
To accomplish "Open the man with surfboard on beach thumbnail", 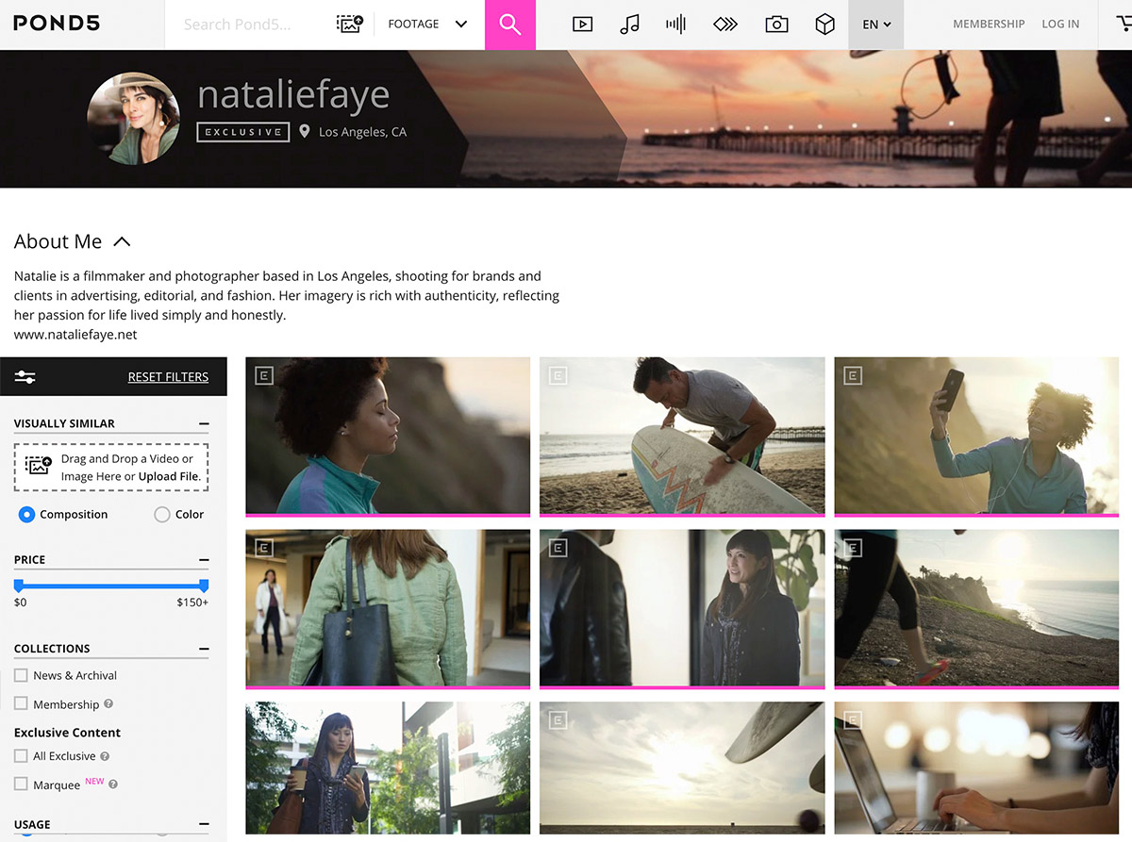I will point(682,436).
